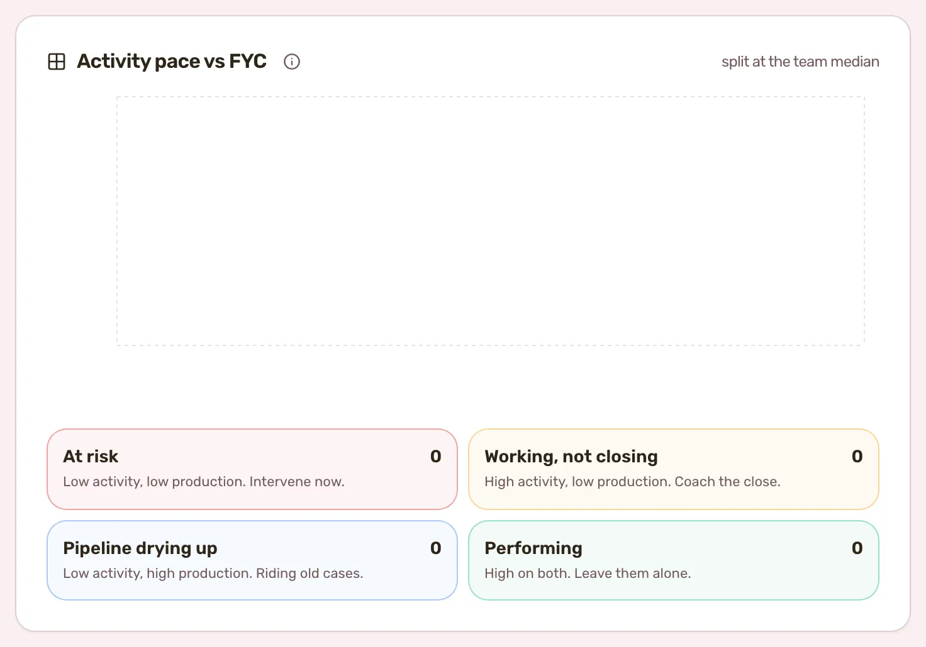This screenshot has height=647, width=926.
Task: Open the Working, not closing card
Action: [674, 469]
